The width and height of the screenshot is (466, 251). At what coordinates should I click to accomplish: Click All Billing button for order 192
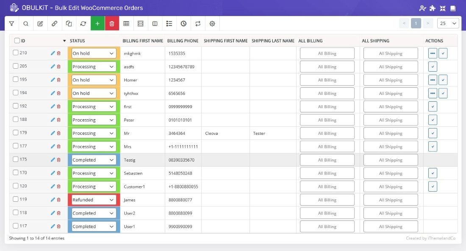327,107
